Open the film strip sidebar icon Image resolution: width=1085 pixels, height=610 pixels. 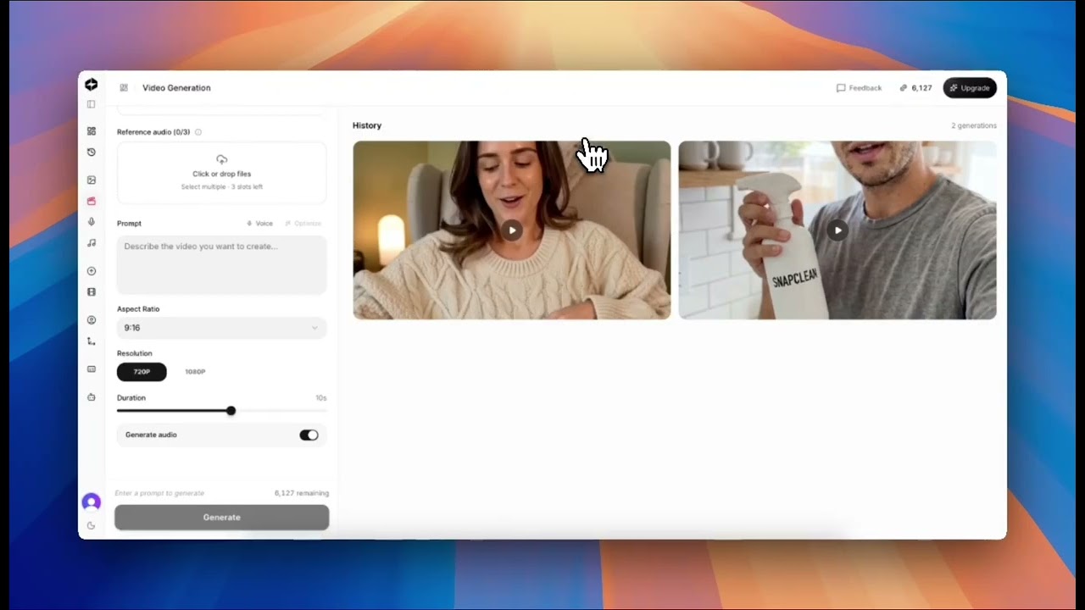click(x=92, y=292)
